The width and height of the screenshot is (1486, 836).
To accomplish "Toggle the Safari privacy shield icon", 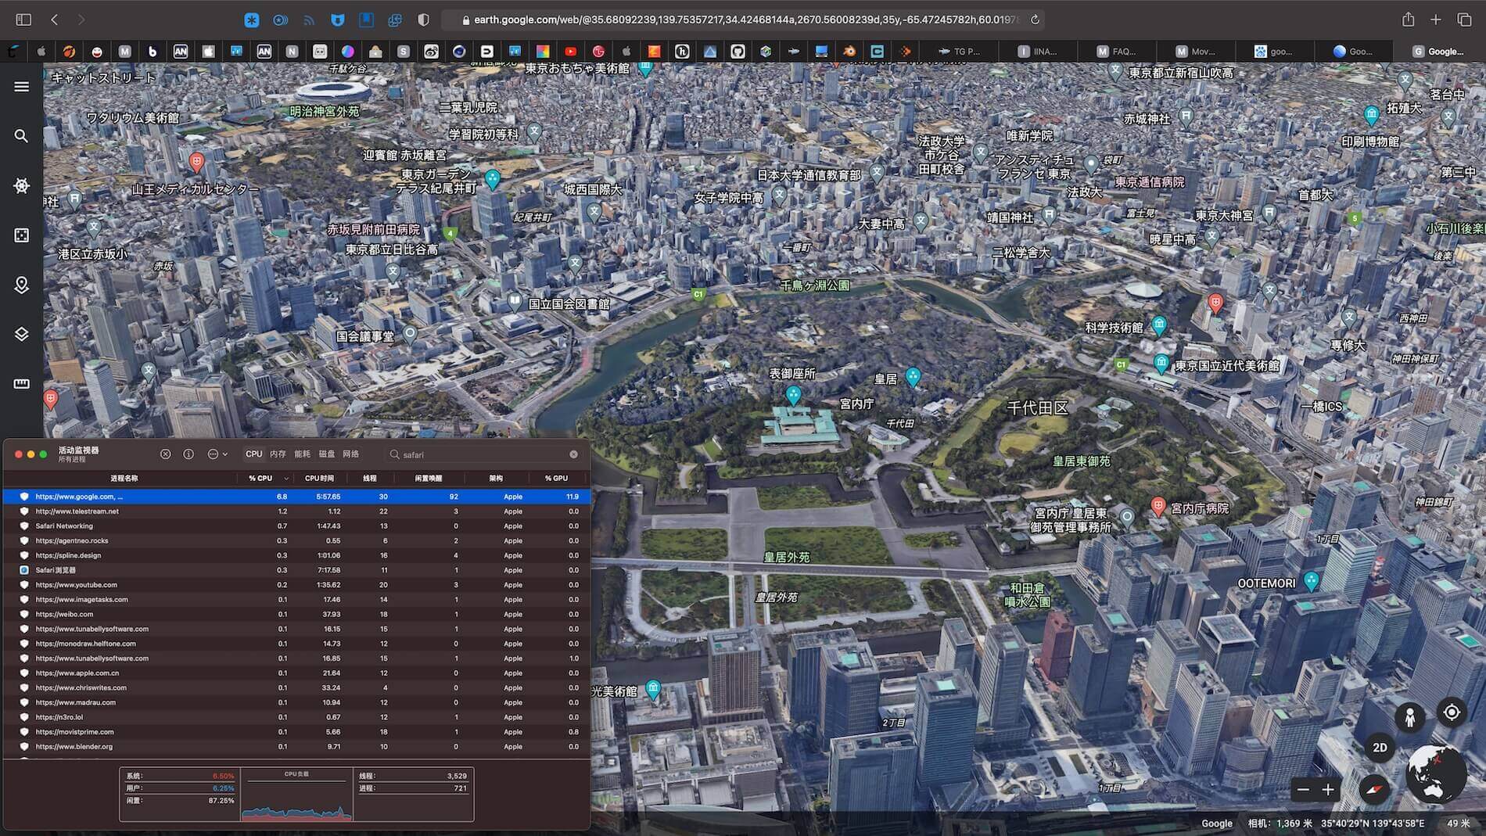I will click(x=423, y=20).
